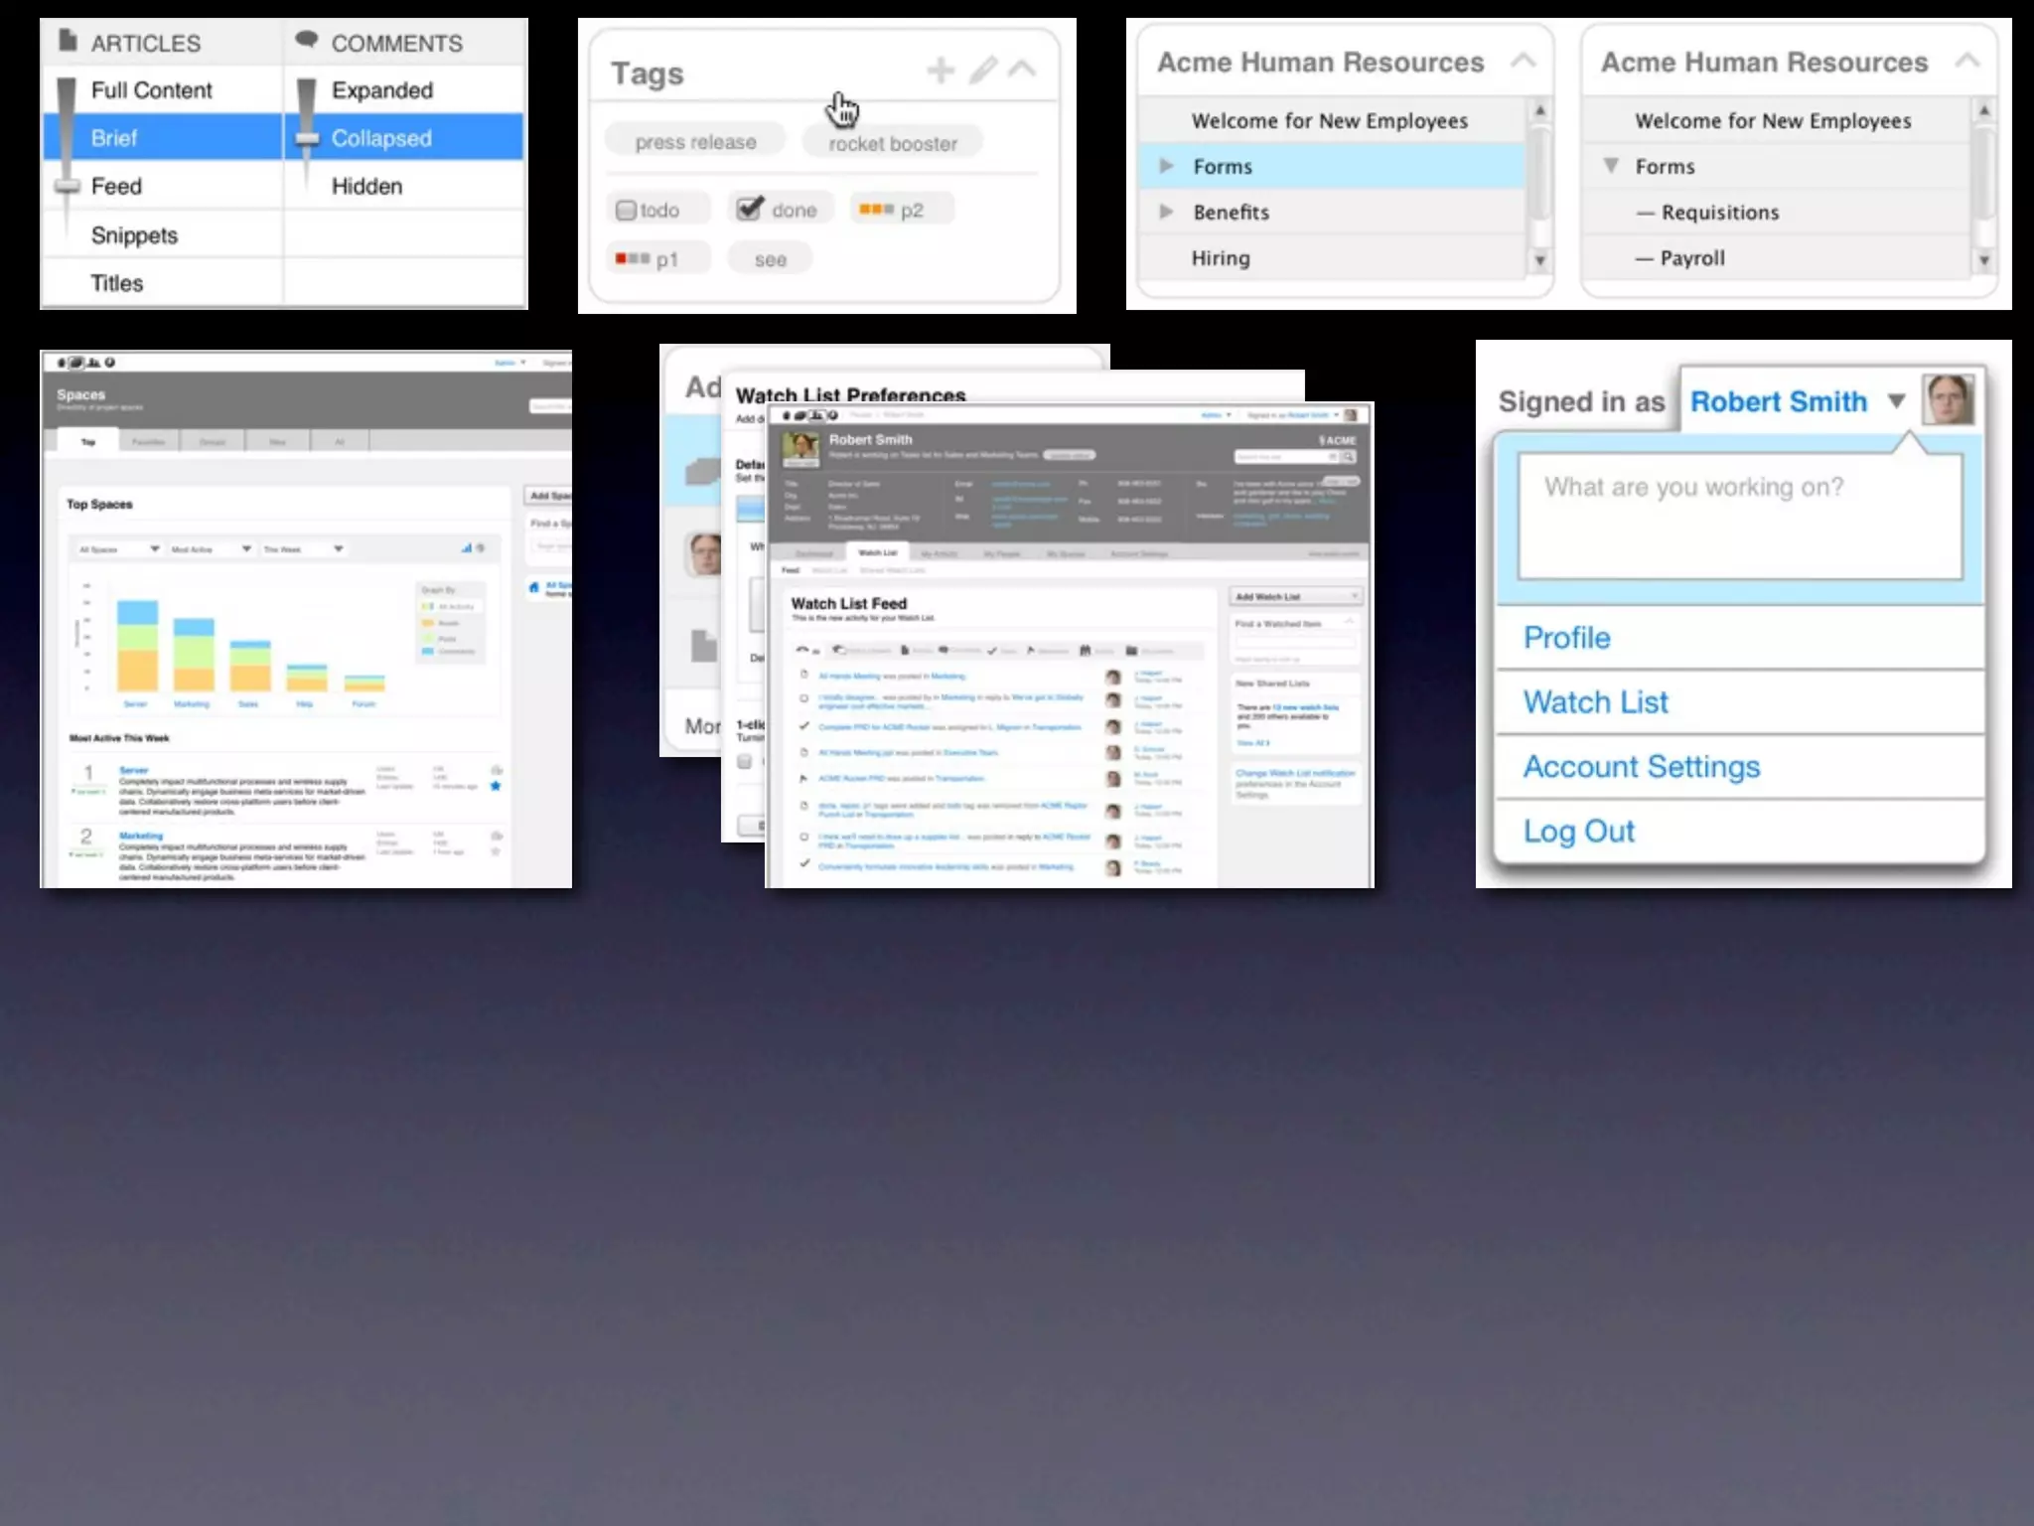Click the 'What are you working on?' field
The height and width of the screenshot is (1526, 2034).
1739,516
